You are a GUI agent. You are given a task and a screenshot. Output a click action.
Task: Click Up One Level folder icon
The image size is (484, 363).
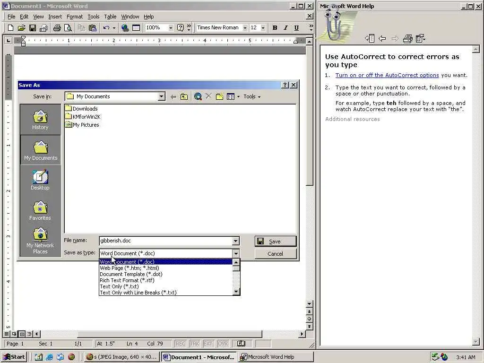(x=184, y=96)
